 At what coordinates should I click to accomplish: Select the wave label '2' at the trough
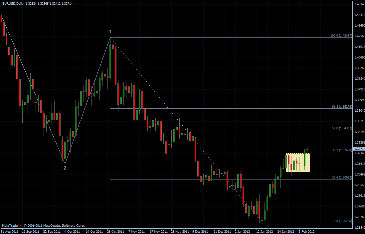[x=65, y=168]
